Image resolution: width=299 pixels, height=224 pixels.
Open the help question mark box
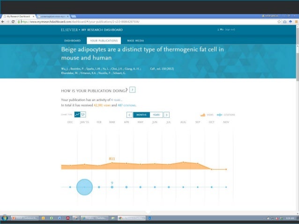[132, 90]
